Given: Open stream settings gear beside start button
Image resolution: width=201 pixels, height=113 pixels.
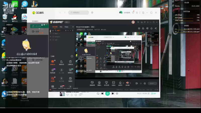Looking at the screenshot, I should (145, 83).
